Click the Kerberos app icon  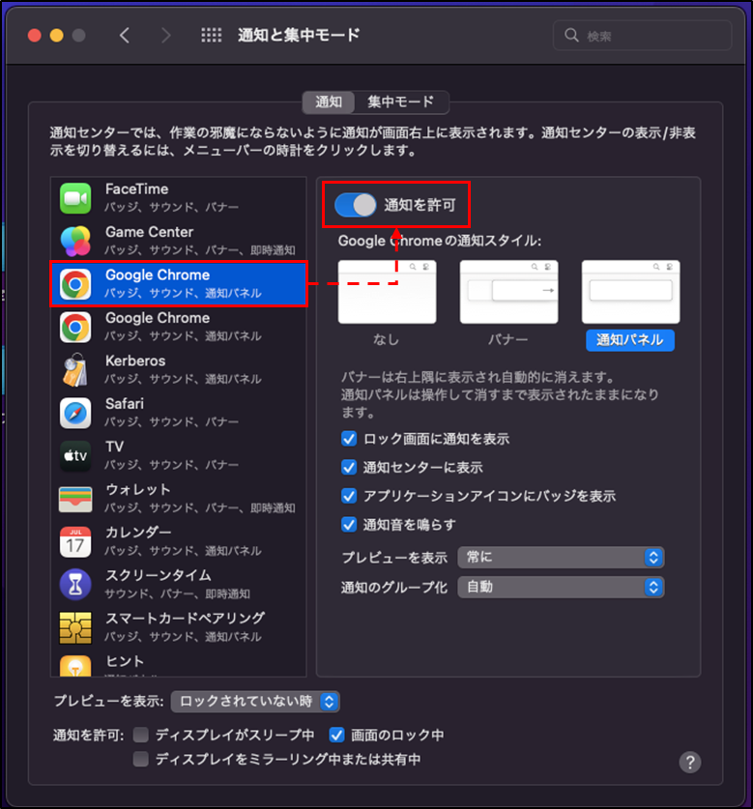point(75,369)
